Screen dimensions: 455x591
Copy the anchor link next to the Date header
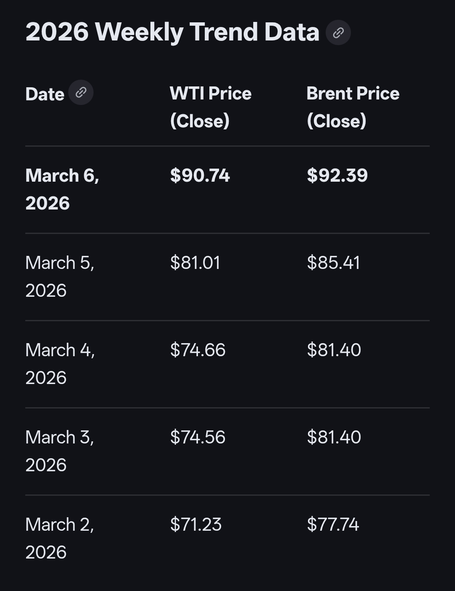(81, 92)
